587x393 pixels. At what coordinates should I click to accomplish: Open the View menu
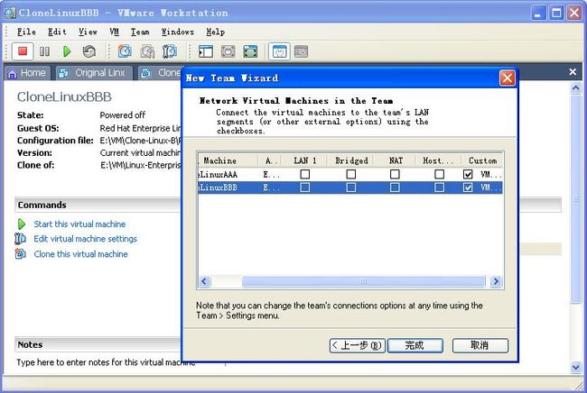click(x=88, y=32)
